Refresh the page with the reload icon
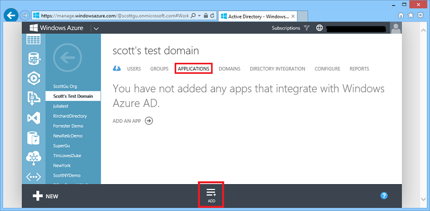The width and height of the screenshot is (430, 211). point(212,16)
